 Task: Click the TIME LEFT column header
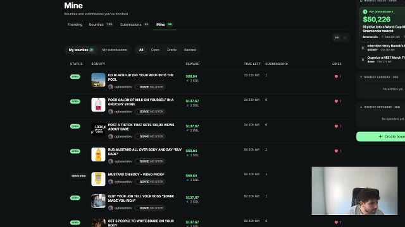(x=252, y=64)
